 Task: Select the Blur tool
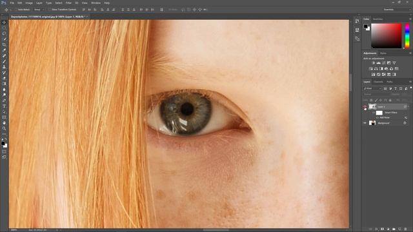(4, 89)
